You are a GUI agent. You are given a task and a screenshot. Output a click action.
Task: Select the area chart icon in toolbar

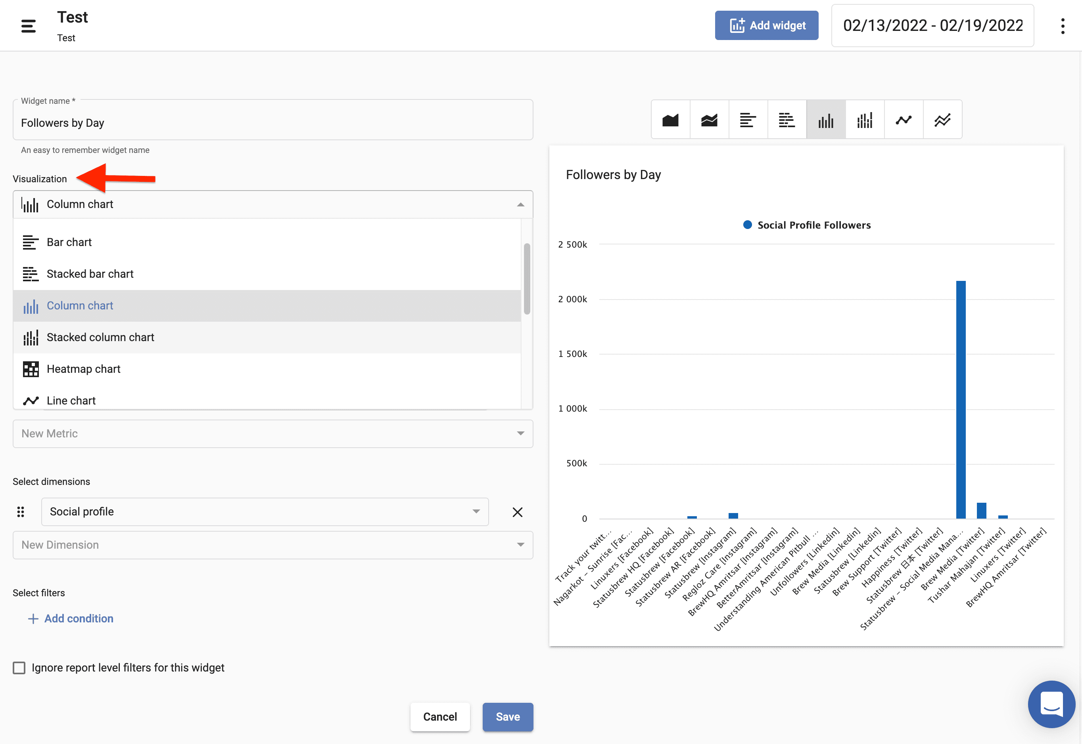[x=670, y=120]
